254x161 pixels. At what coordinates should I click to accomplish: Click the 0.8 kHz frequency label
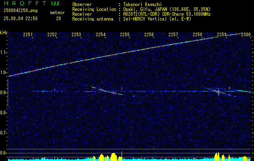tap(3, 113)
